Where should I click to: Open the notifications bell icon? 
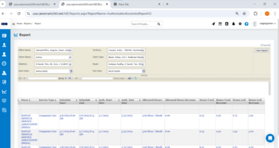click(x=233, y=24)
